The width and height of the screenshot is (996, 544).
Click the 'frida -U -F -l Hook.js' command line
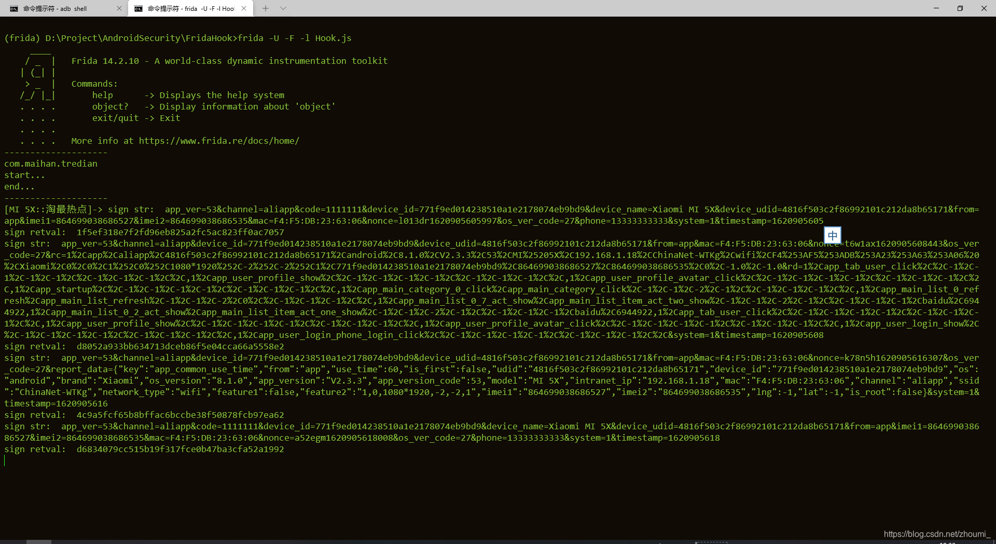295,38
